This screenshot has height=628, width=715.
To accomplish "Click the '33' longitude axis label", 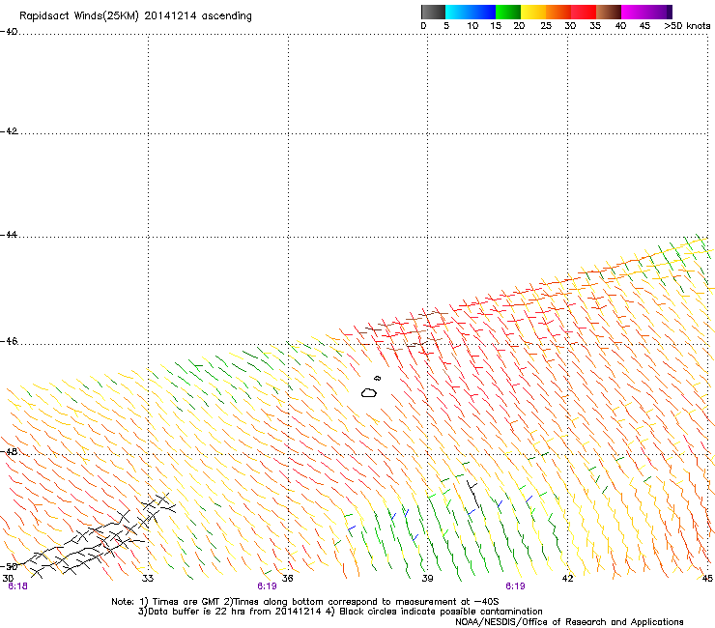I will [148, 578].
